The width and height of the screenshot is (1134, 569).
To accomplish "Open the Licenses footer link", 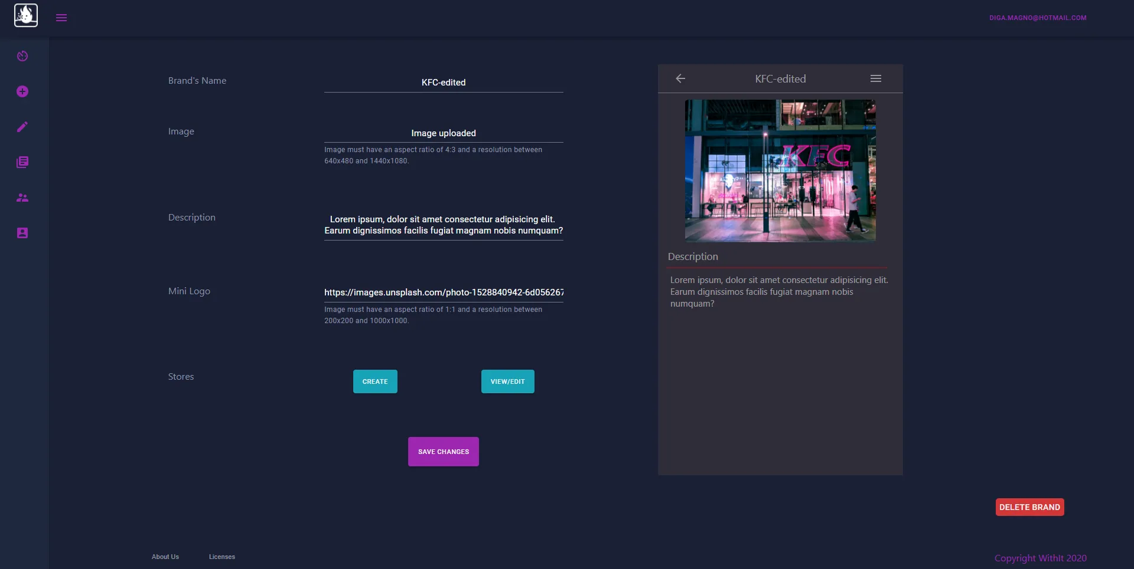I will pos(222,557).
